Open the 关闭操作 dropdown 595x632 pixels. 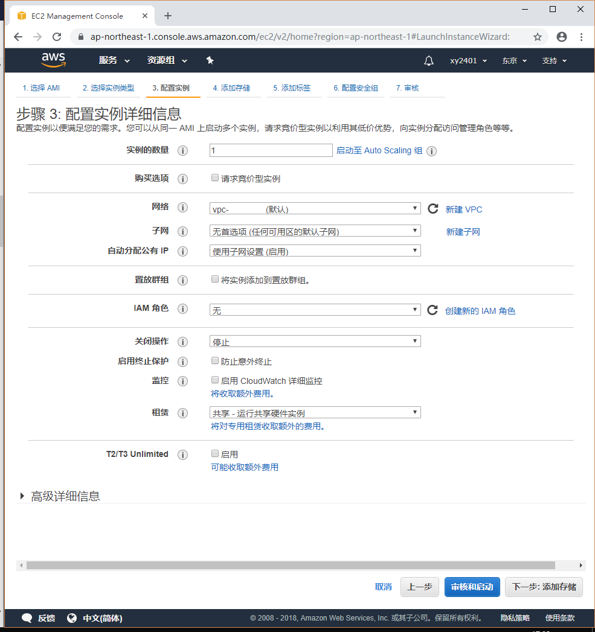[x=315, y=341]
